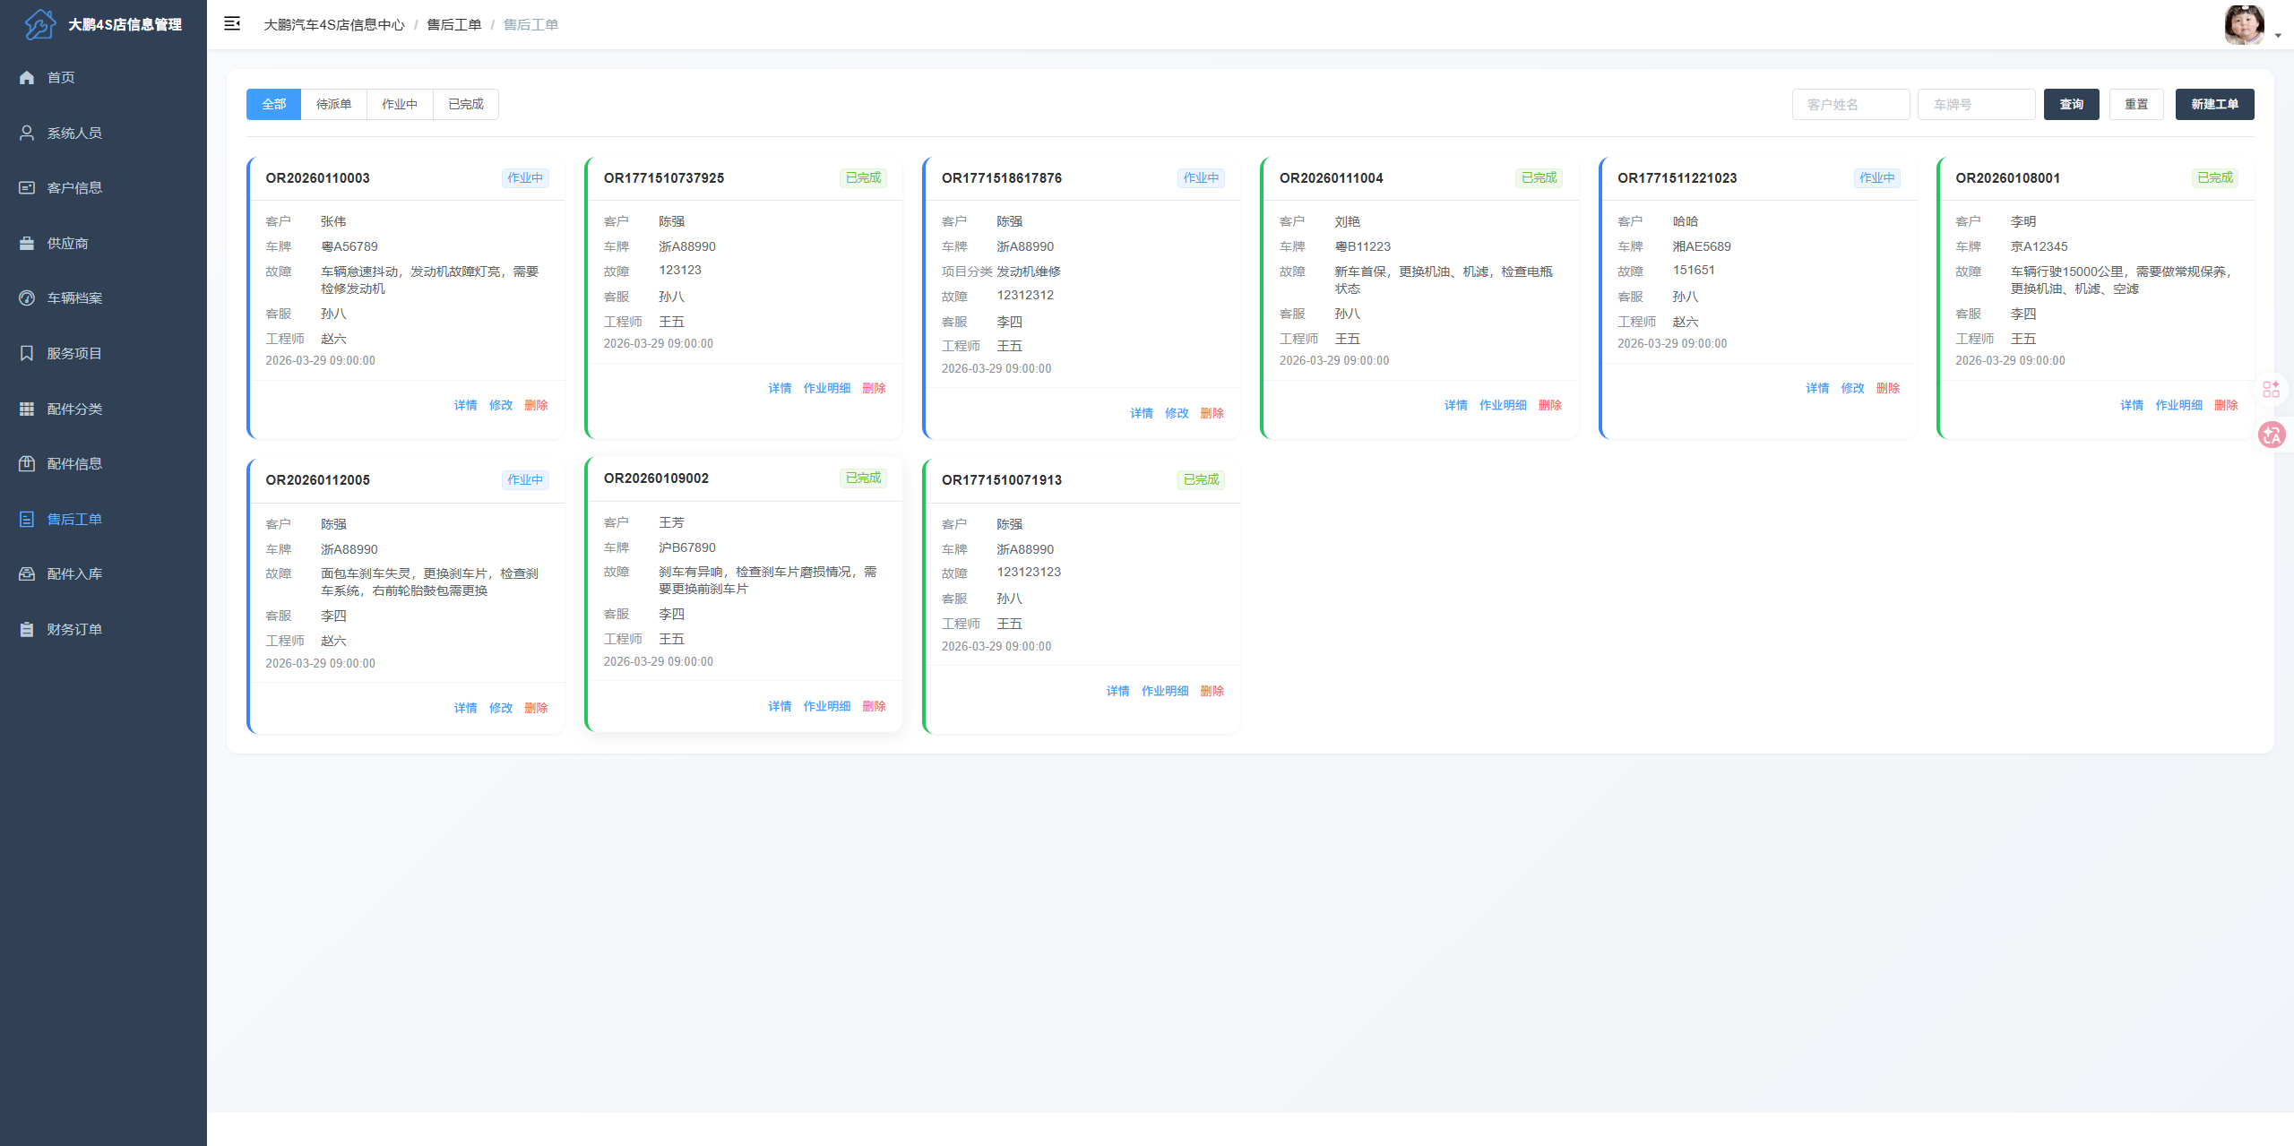Screen dimensions: 2294x1146
Task: Open 作业明细 for order OR20260108001
Action: coord(2179,406)
